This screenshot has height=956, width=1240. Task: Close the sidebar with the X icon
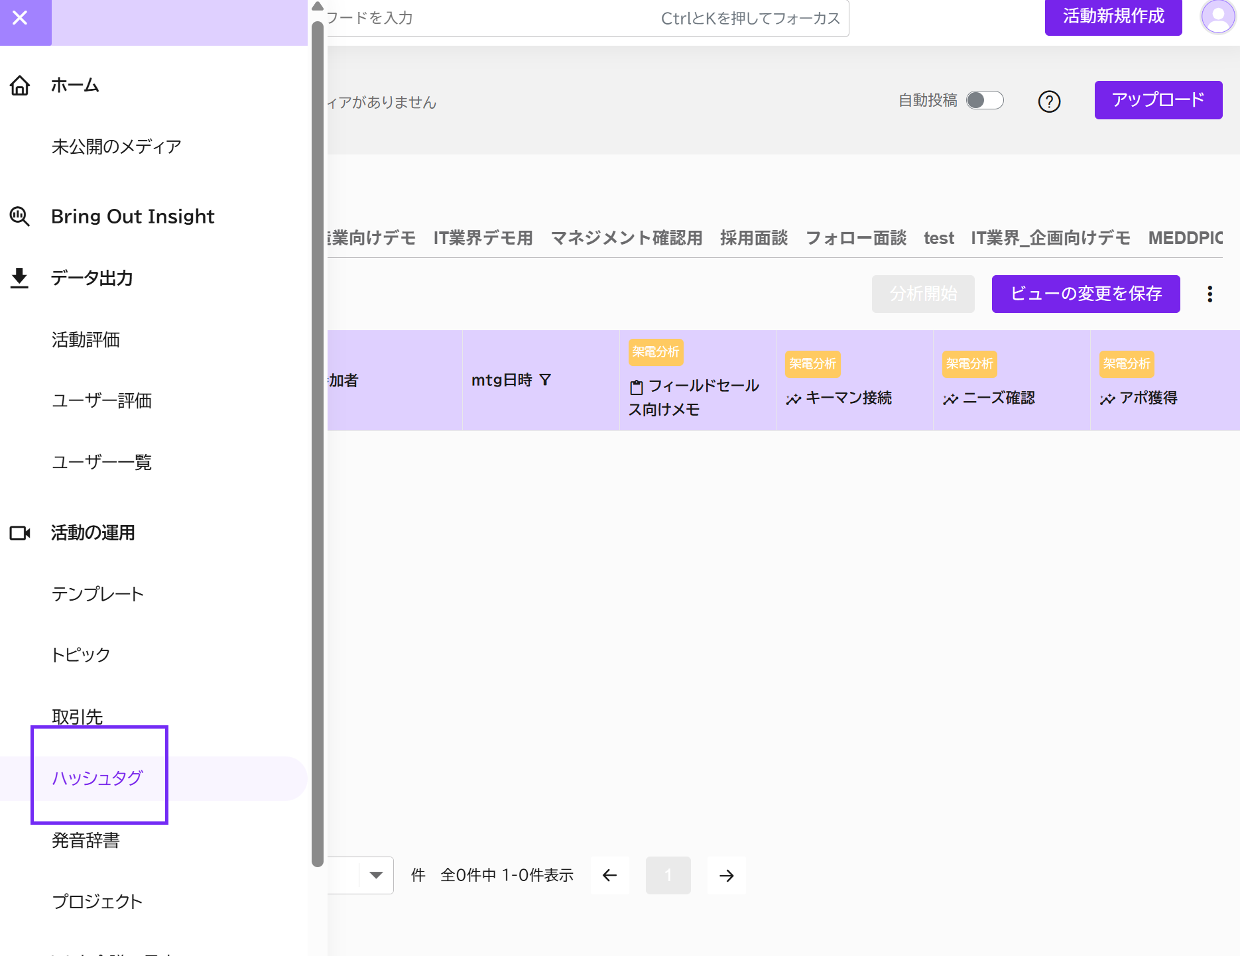[x=20, y=18]
